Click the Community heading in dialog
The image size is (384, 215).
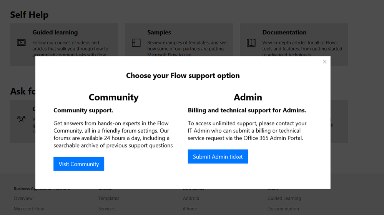coord(113,97)
